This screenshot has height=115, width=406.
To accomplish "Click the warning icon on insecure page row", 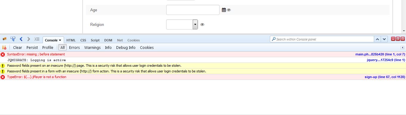I will [3, 66].
